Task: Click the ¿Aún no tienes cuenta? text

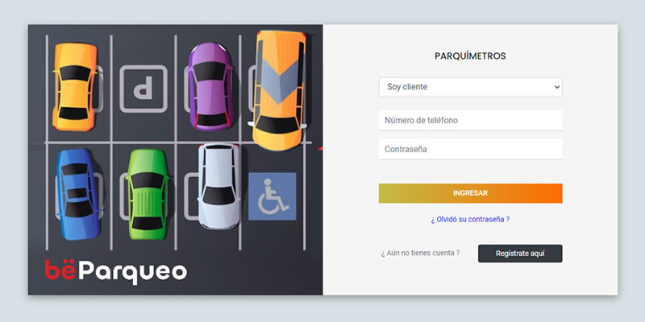Action: click(420, 254)
